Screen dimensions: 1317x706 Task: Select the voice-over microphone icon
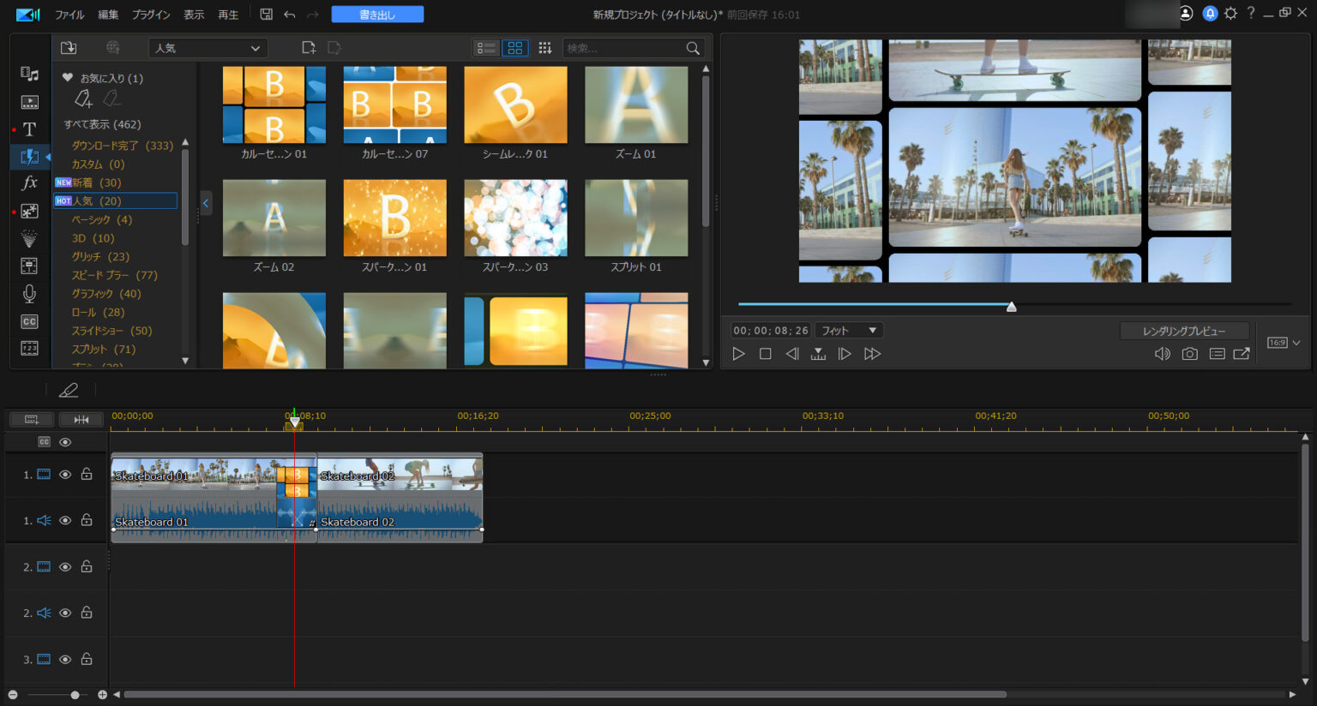tap(29, 294)
